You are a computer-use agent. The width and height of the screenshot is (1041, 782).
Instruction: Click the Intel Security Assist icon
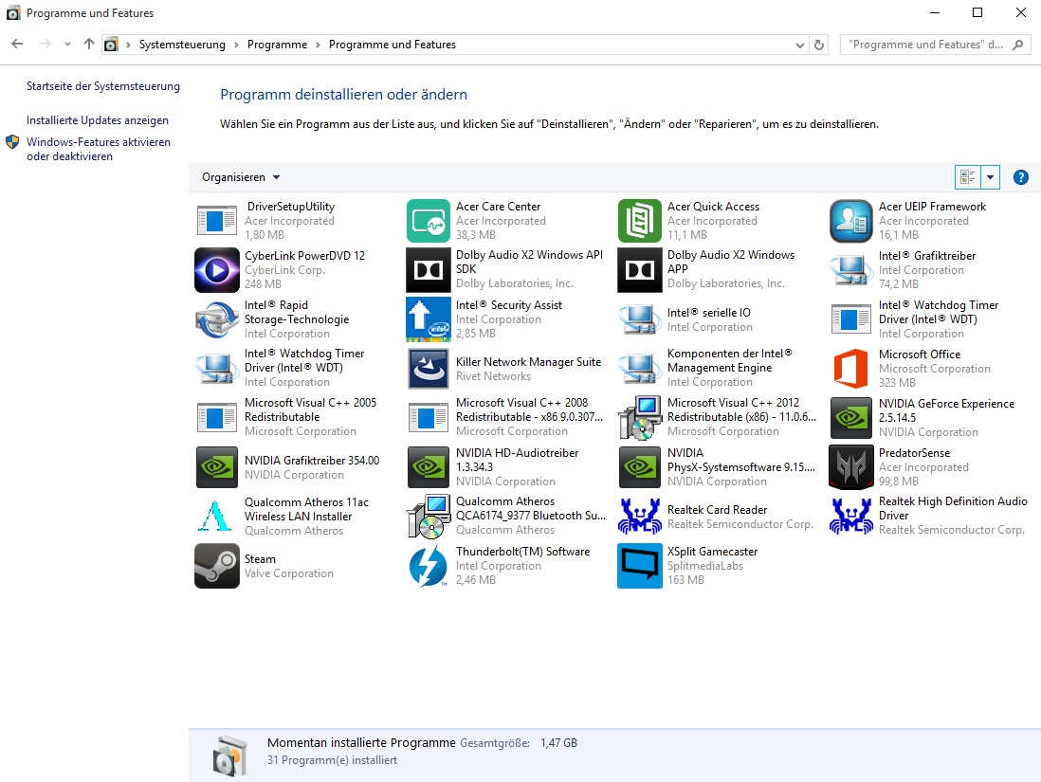pos(429,319)
